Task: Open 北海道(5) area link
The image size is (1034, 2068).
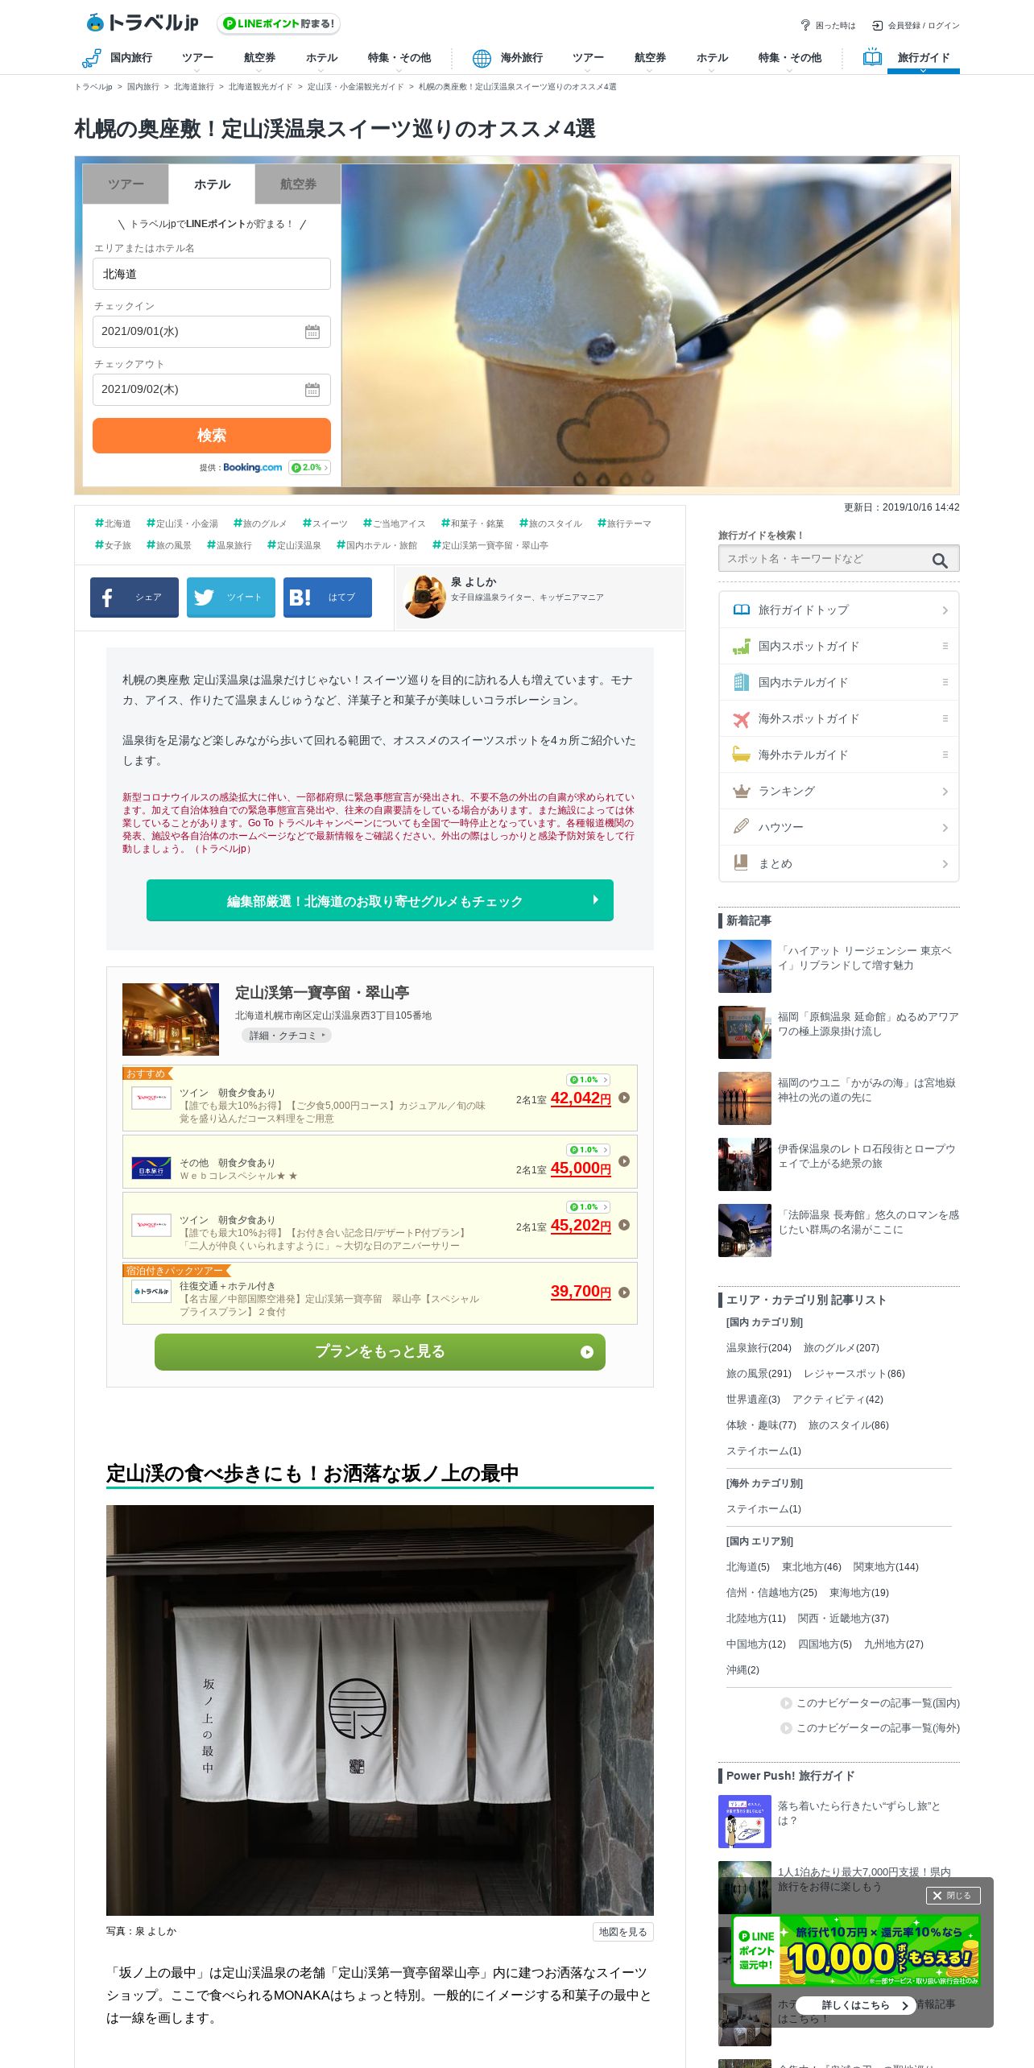Action: [x=748, y=1567]
